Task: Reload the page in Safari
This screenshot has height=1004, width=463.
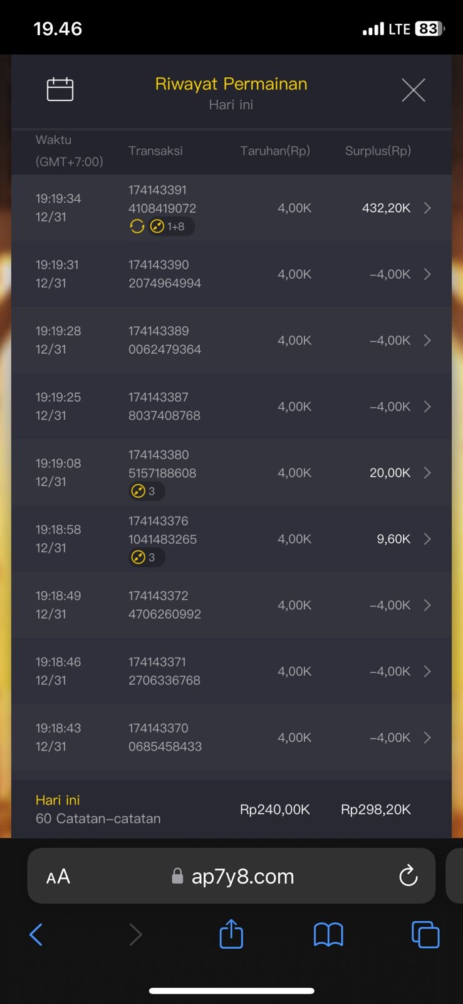Action: point(408,876)
